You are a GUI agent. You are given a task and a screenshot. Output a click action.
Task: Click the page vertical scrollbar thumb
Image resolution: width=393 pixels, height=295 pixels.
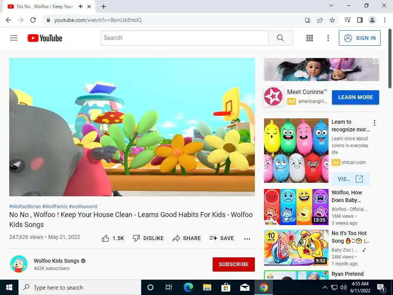[390, 58]
